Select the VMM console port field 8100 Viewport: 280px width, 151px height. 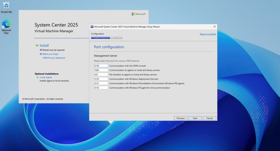(101, 66)
